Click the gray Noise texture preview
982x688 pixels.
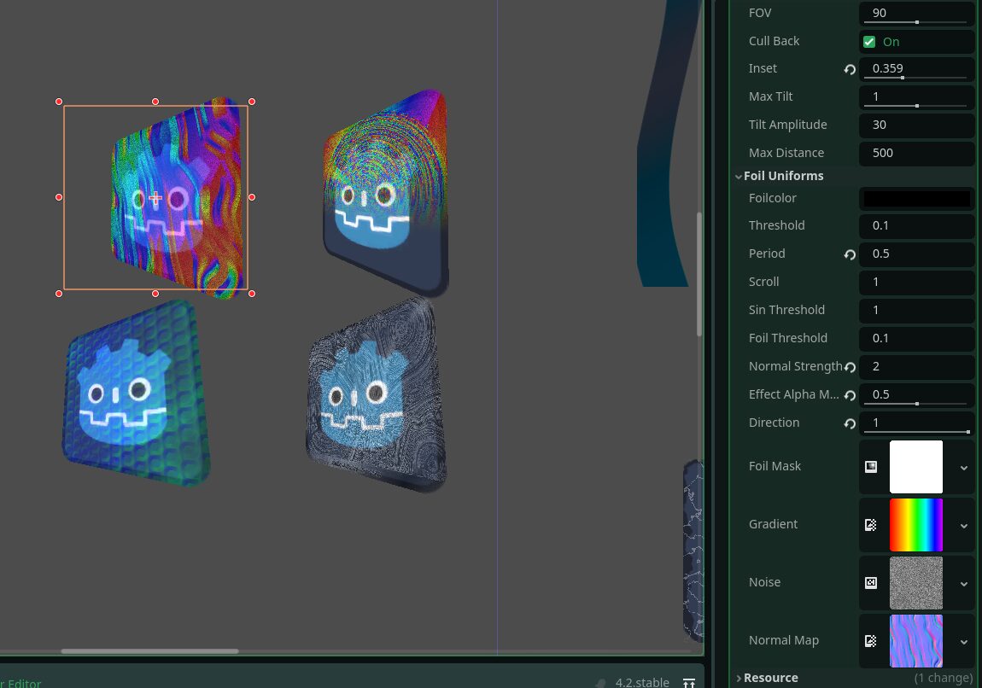click(x=915, y=583)
